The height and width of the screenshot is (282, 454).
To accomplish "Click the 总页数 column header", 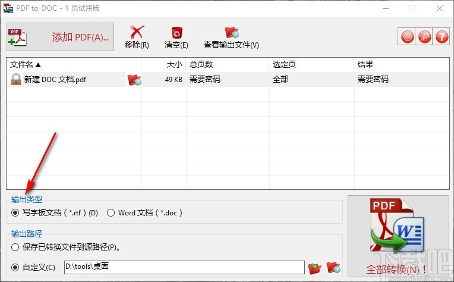I will point(227,64).
